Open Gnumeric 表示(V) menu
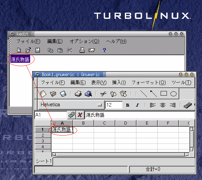 tap(99, 82)
